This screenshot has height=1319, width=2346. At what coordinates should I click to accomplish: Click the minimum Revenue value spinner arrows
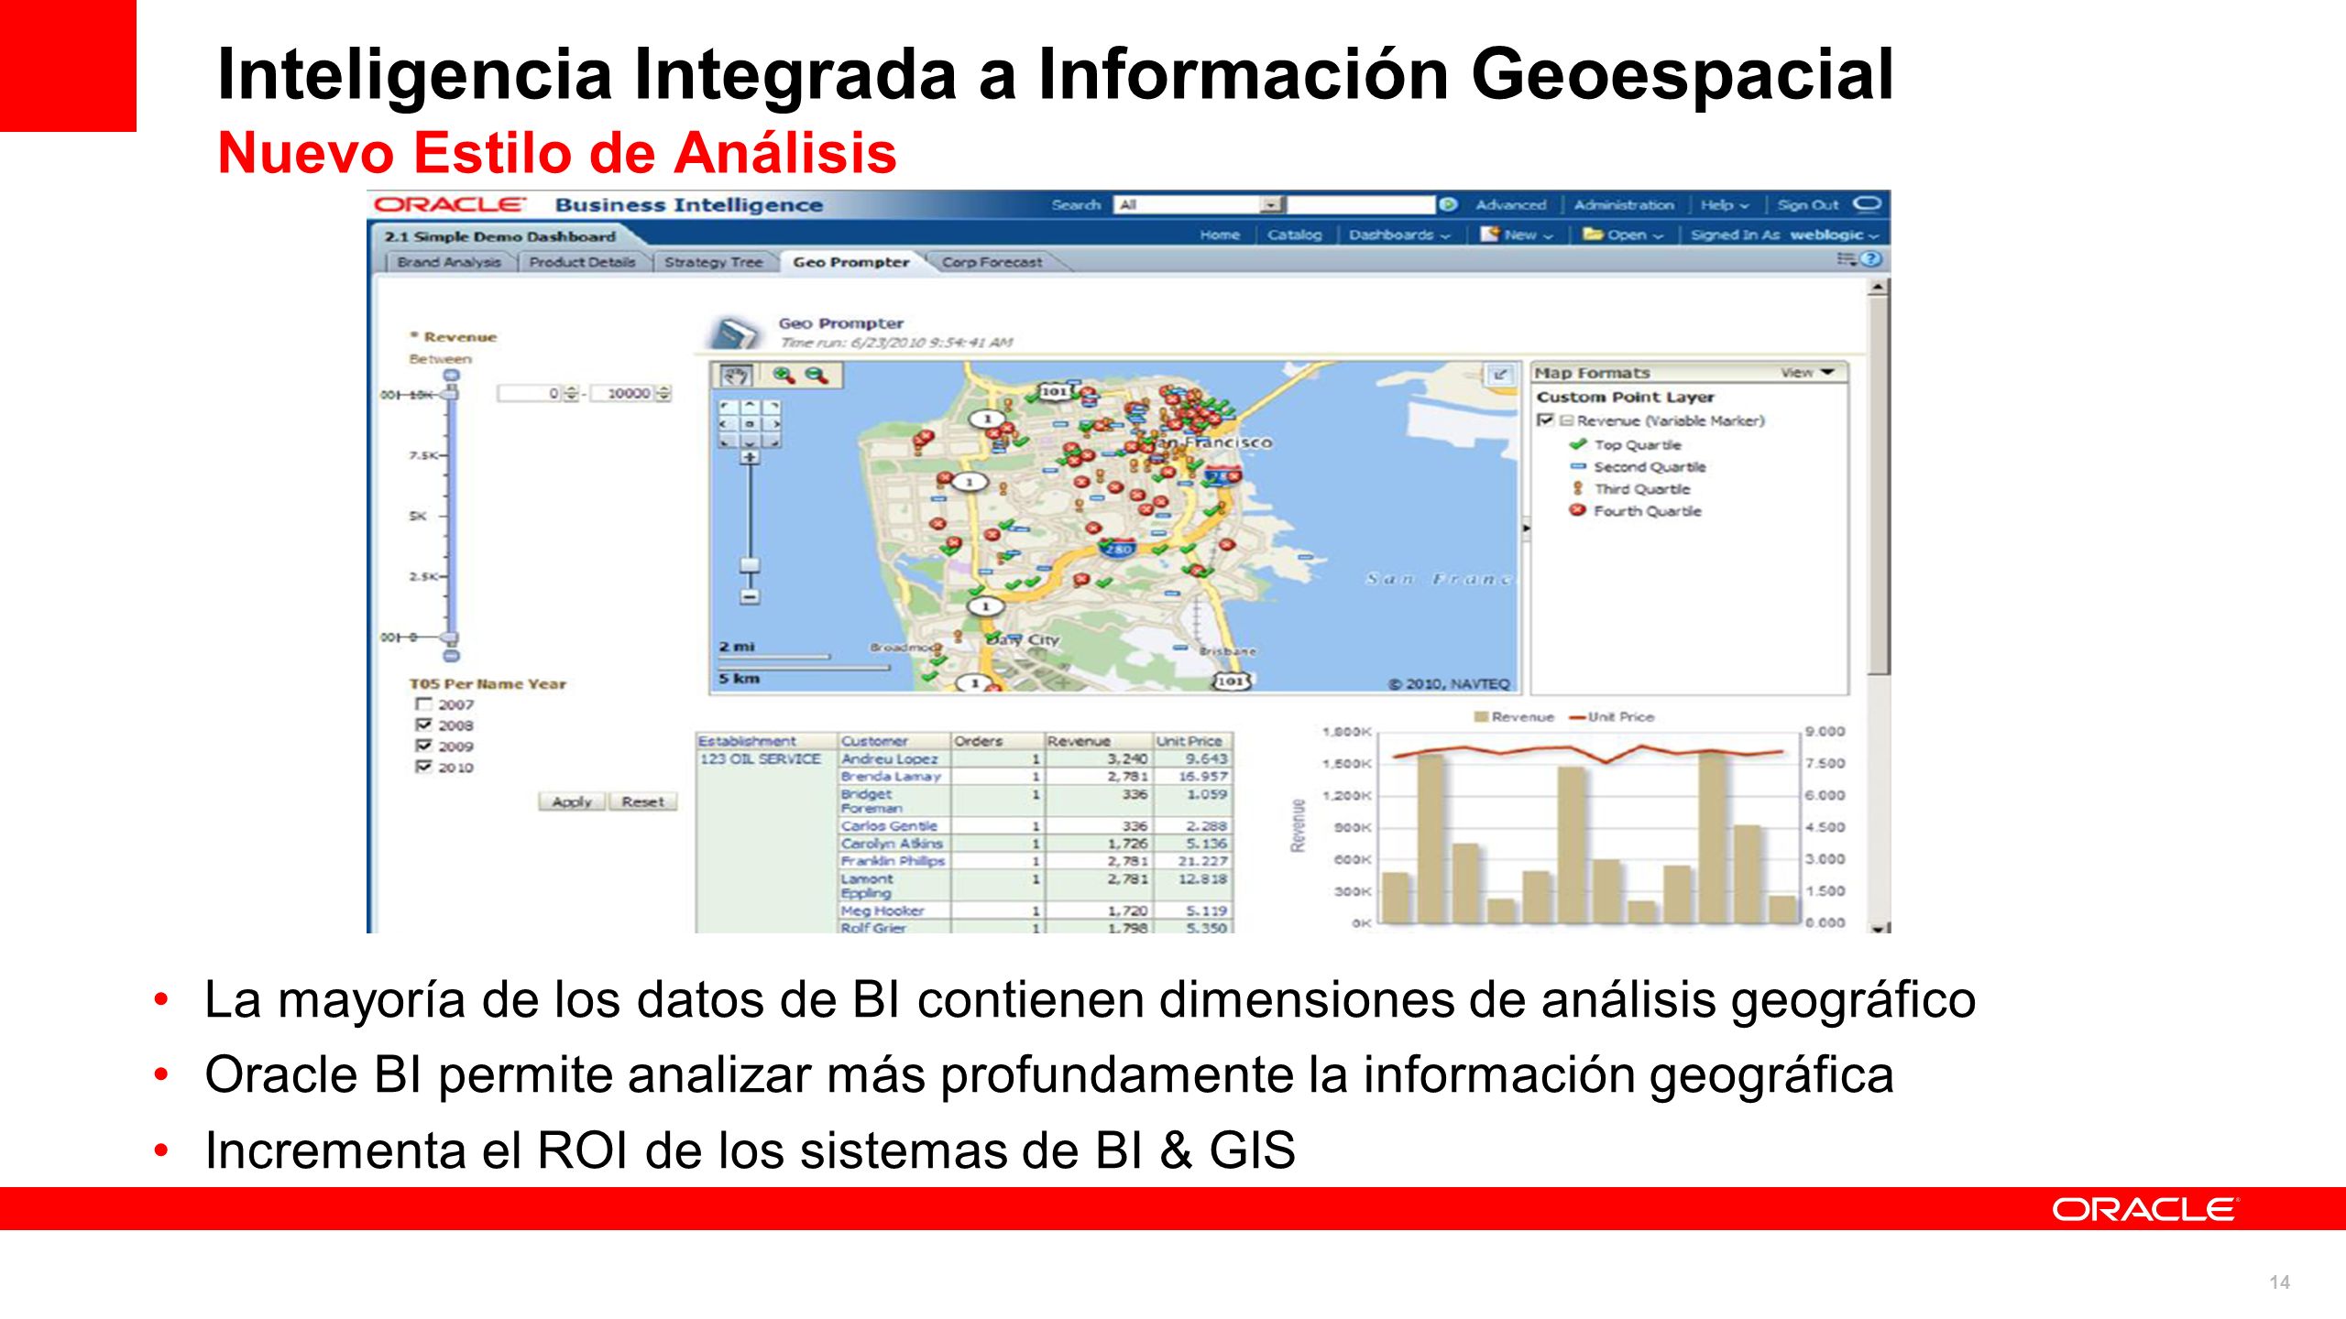571,393
